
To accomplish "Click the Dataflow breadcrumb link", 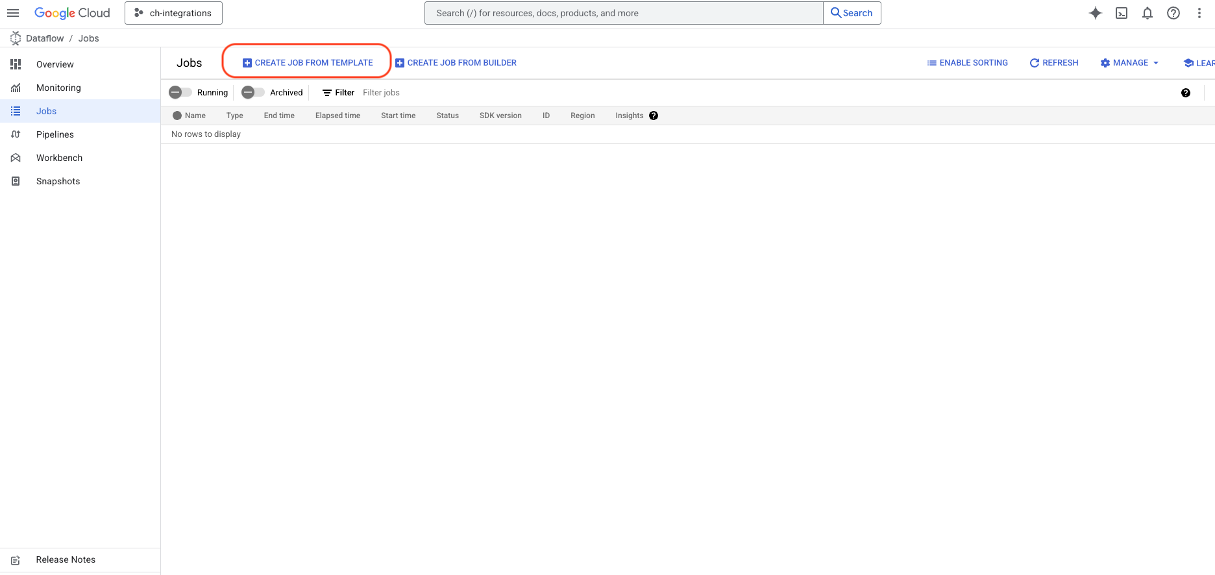I will pos(45,38).
